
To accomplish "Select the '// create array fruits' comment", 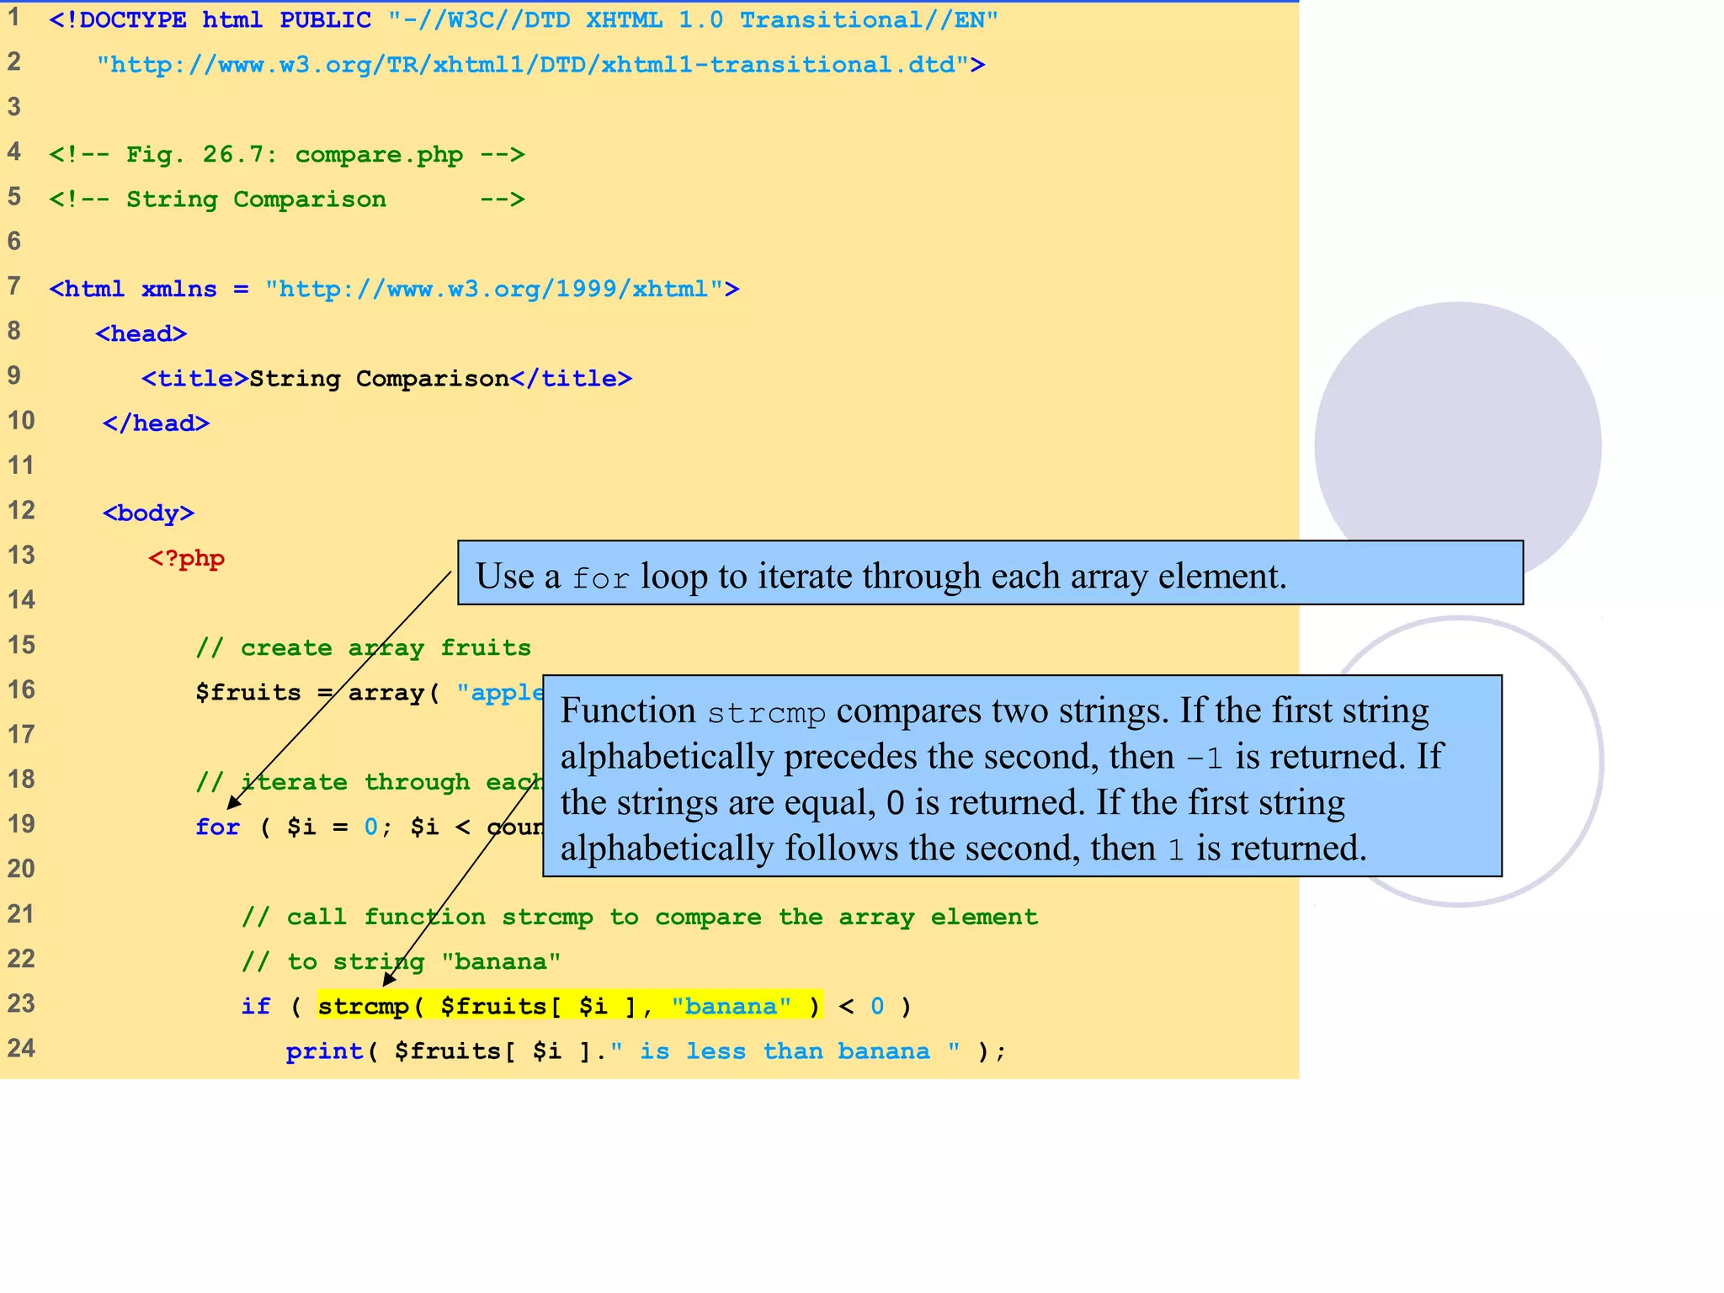I will tap(364, 648).
